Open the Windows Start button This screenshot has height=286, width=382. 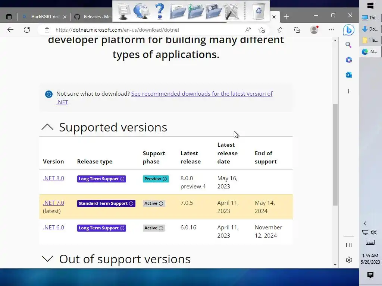(x=370, y=6)
